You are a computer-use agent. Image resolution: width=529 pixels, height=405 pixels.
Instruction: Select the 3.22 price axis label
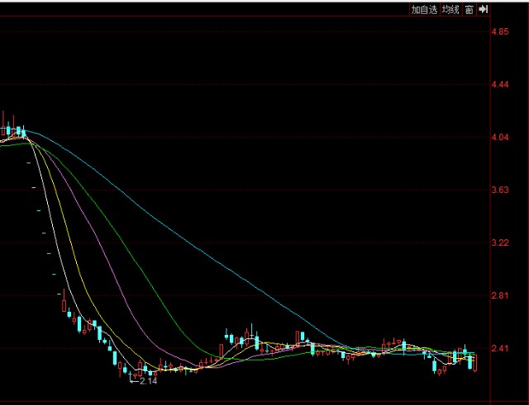(500, 243)
